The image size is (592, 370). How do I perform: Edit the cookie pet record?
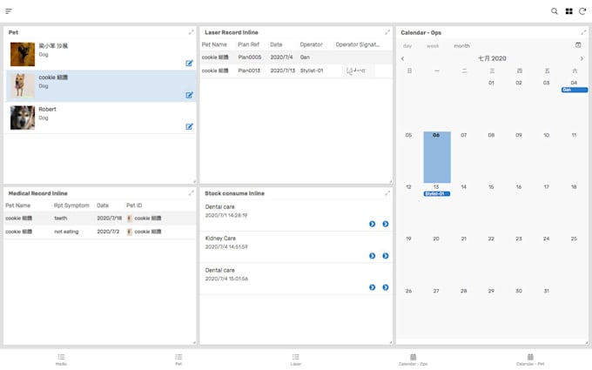(x=189, y=95)
